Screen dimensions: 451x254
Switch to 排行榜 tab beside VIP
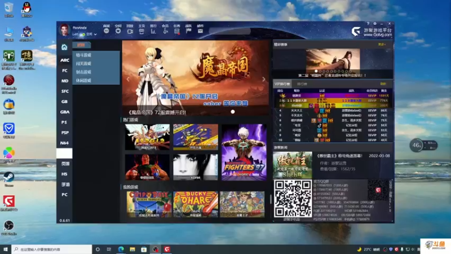coord(302,84)
